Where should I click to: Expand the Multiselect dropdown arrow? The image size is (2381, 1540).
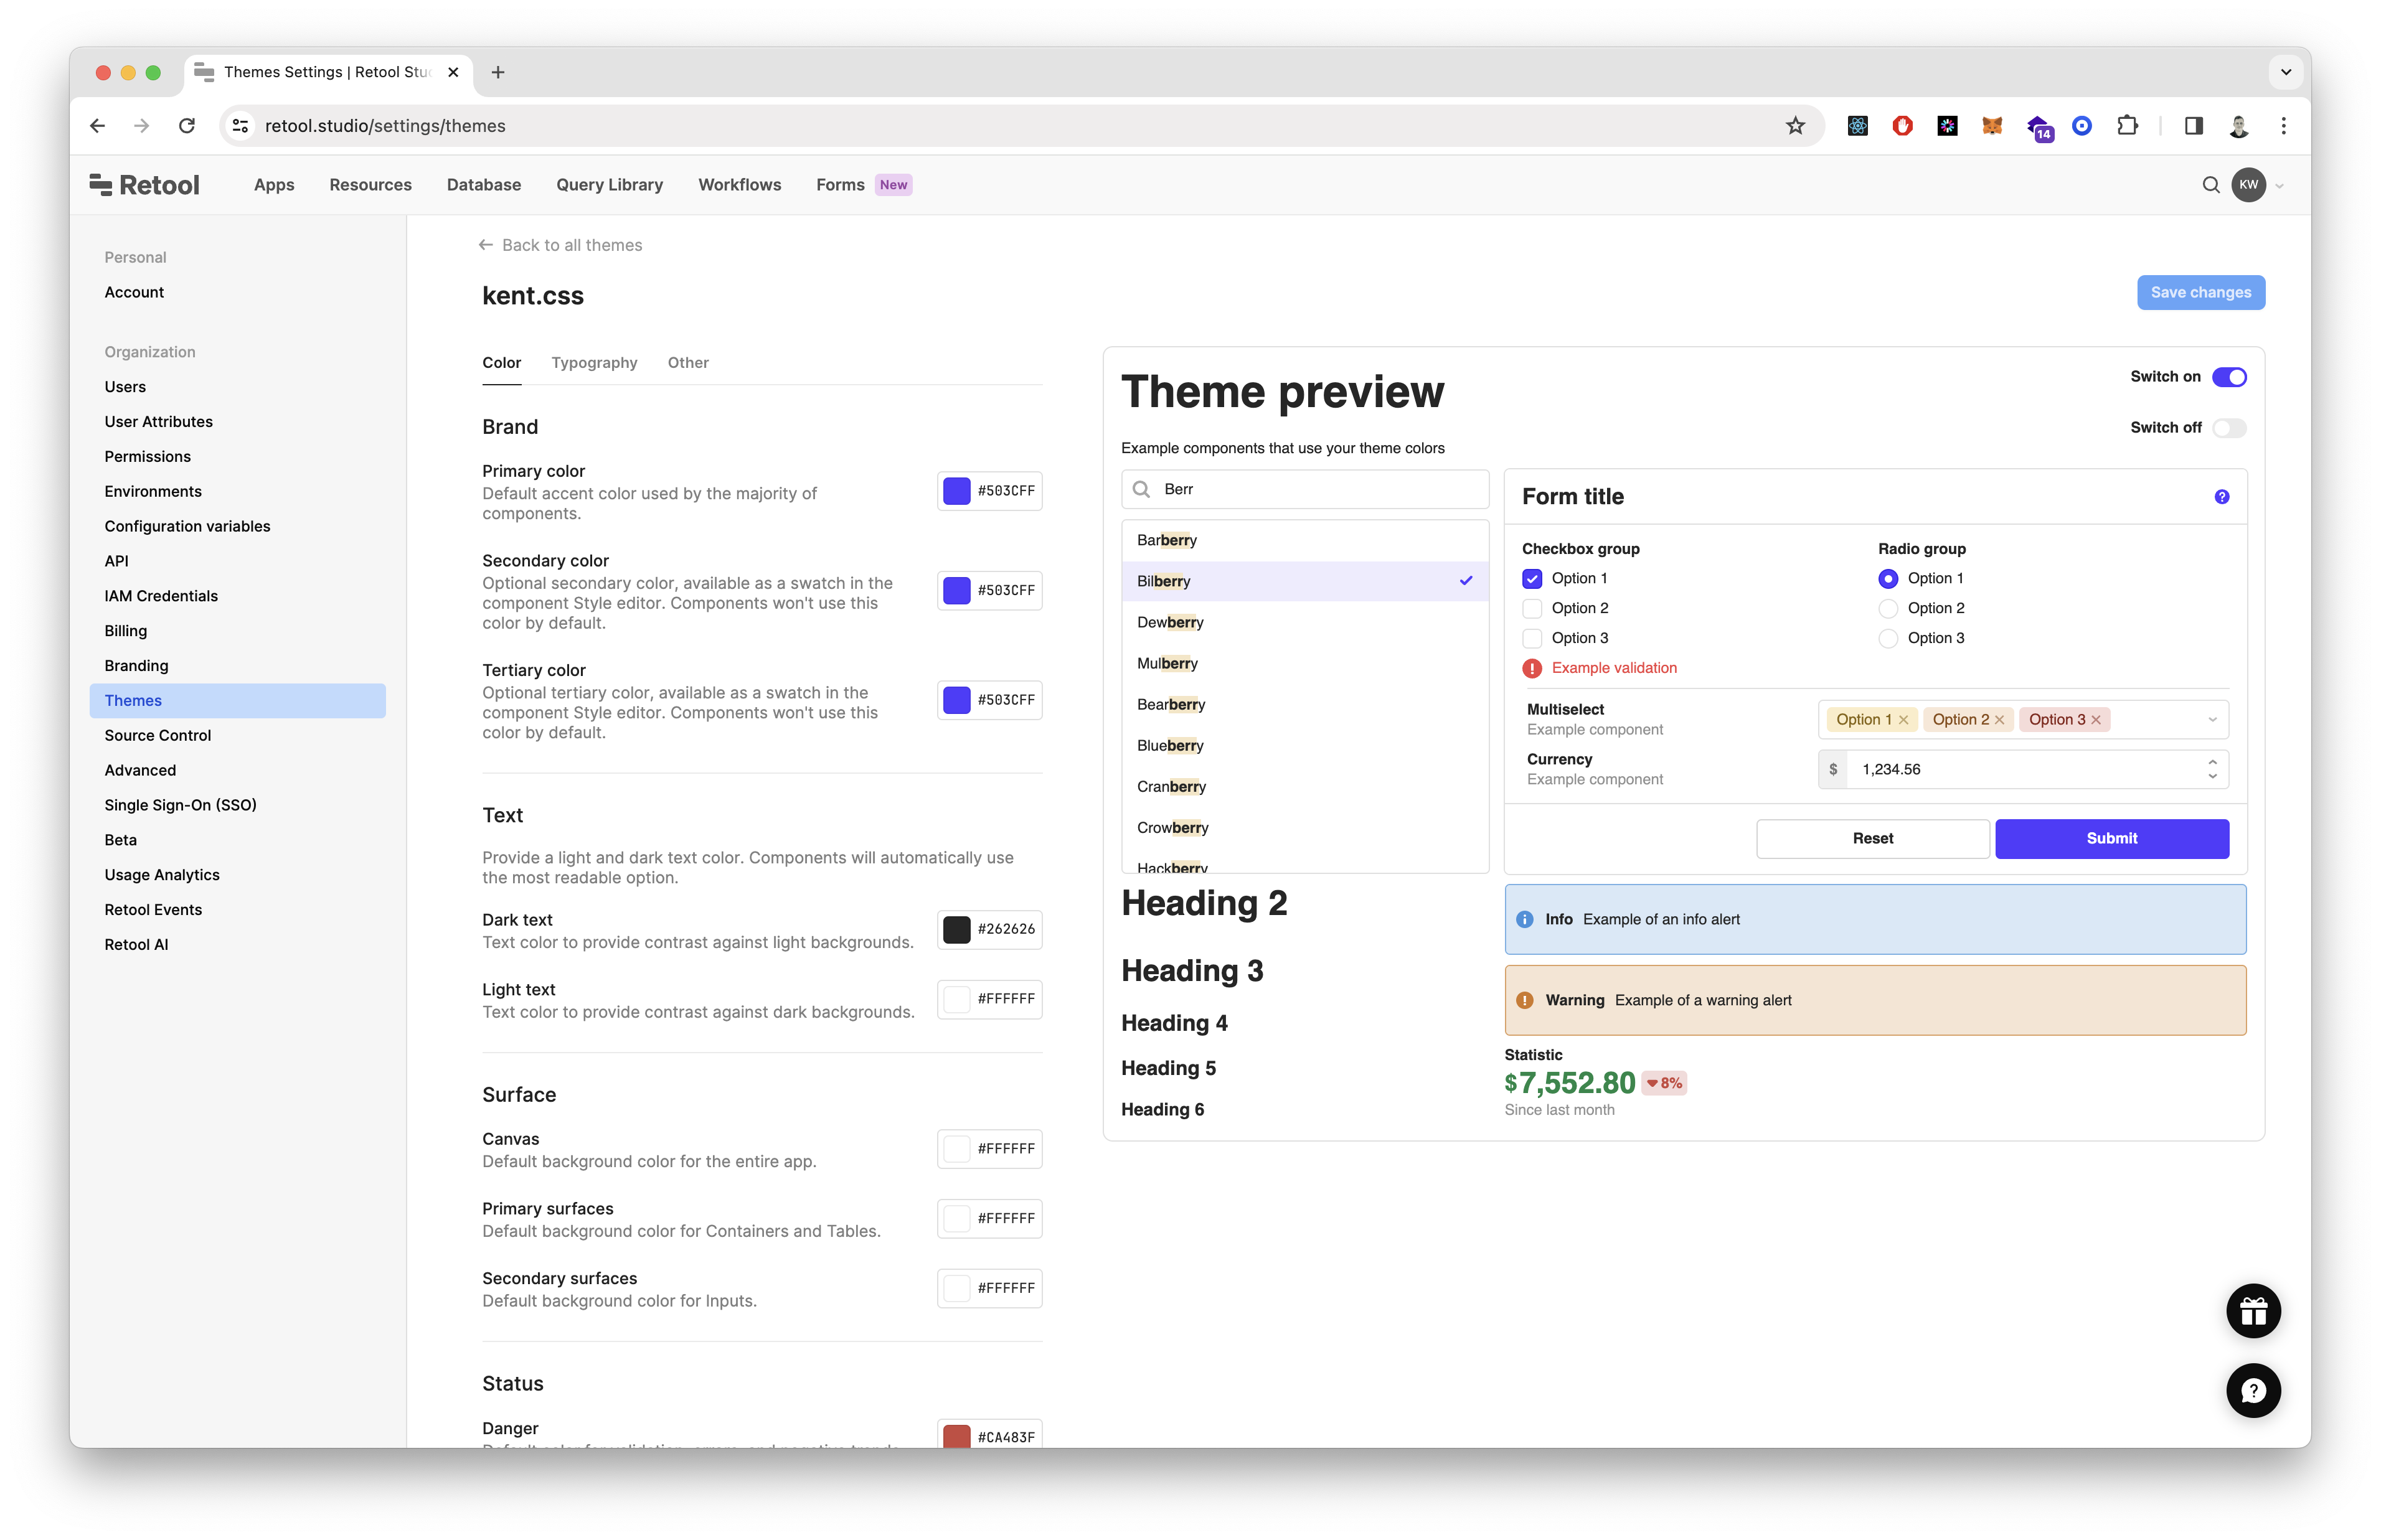(x=2212, y=720)
